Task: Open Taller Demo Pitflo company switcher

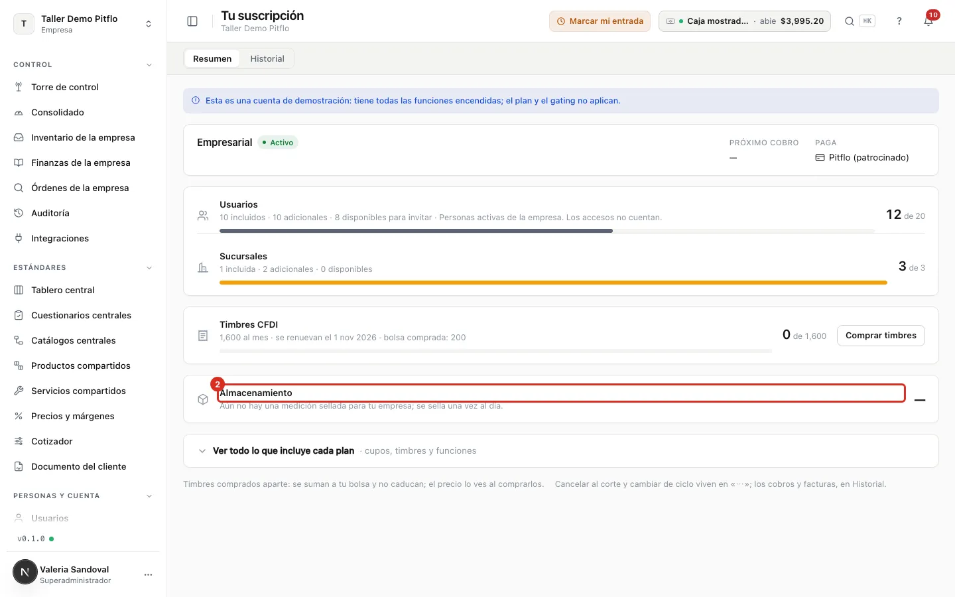Action: [83, 24]
